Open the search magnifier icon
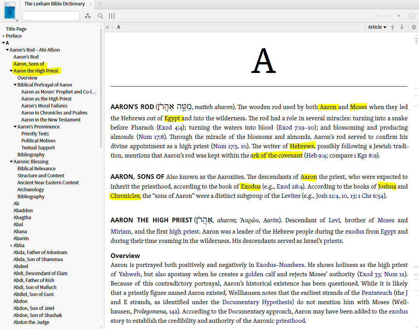 click(100, 16)
